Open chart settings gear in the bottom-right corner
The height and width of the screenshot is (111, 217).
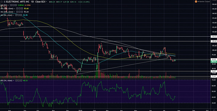(x=214, y=110)
